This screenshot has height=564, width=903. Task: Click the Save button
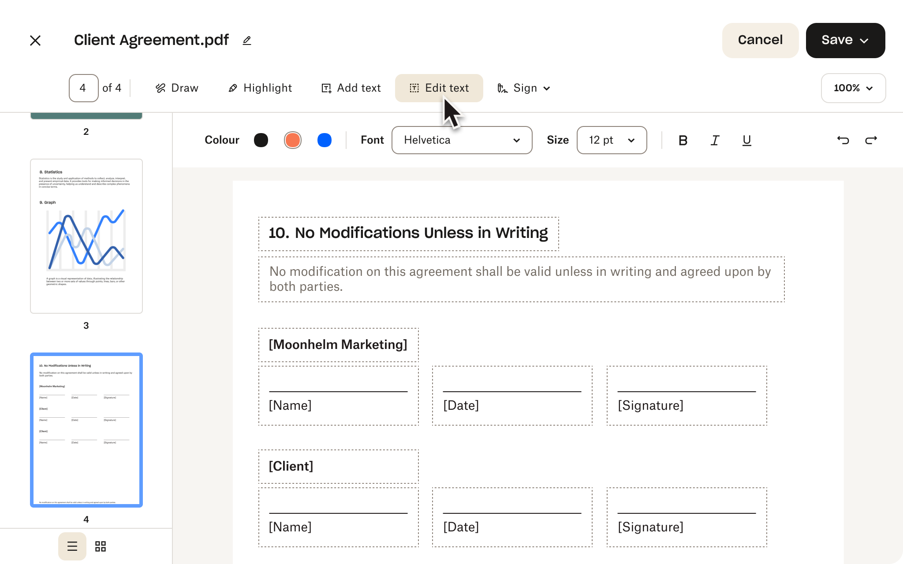(845, 40)
